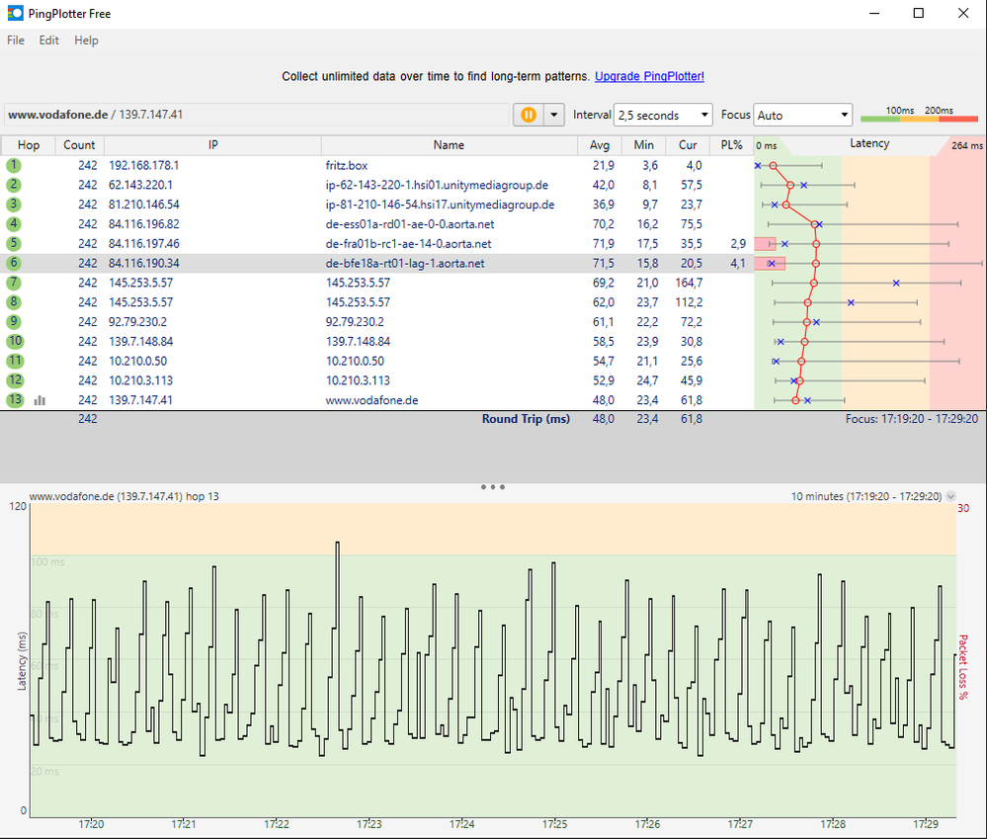Click the Min column header

(643, 144)
